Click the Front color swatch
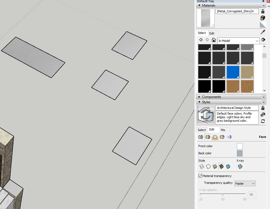The width and height of the screenshot is (270, 209). (240, 146)
